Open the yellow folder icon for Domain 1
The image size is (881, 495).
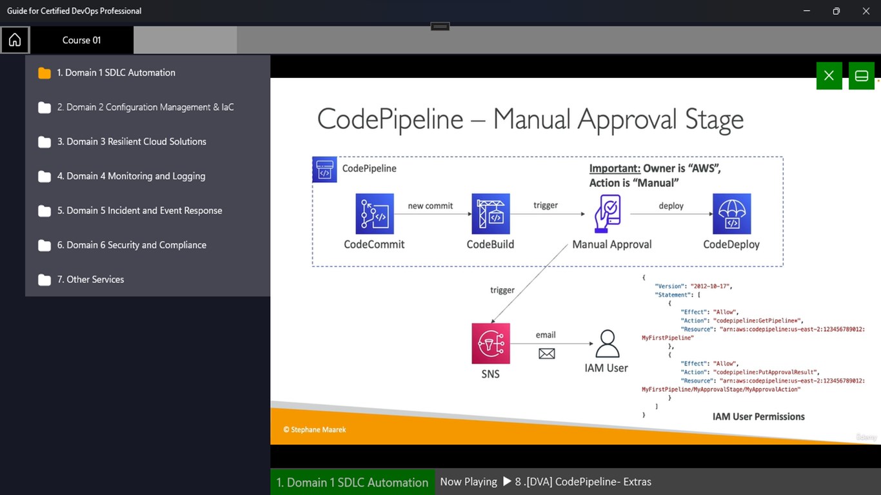point(45,73)
